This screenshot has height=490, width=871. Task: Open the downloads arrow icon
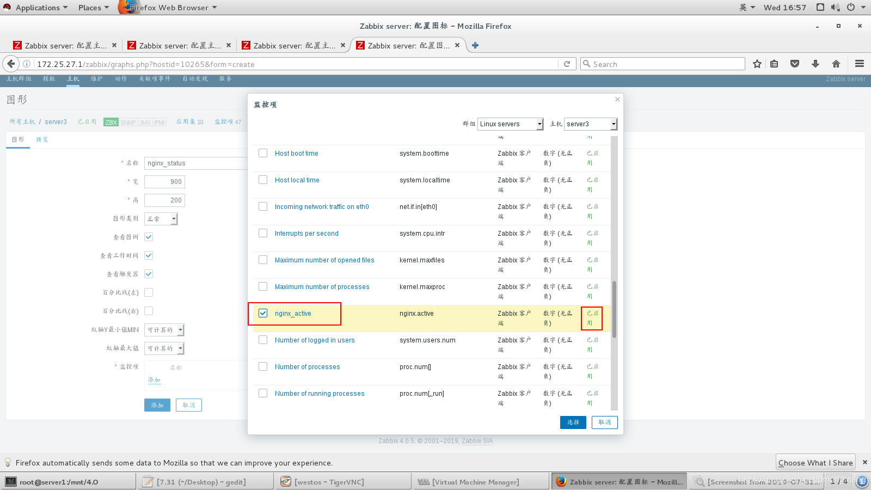pyautogui.click(x=815, y=64)
